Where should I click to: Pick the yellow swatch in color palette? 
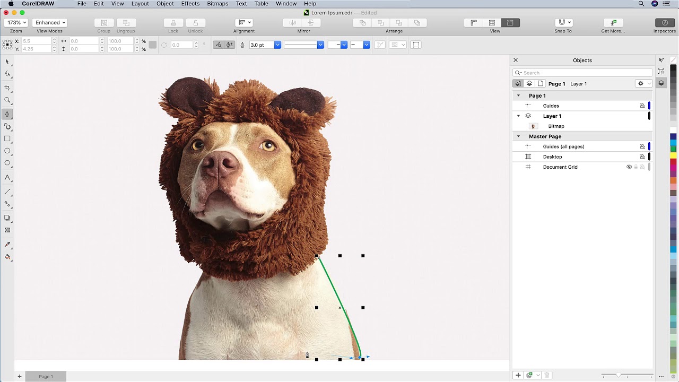pyautogui.click(x=673, y=155)
